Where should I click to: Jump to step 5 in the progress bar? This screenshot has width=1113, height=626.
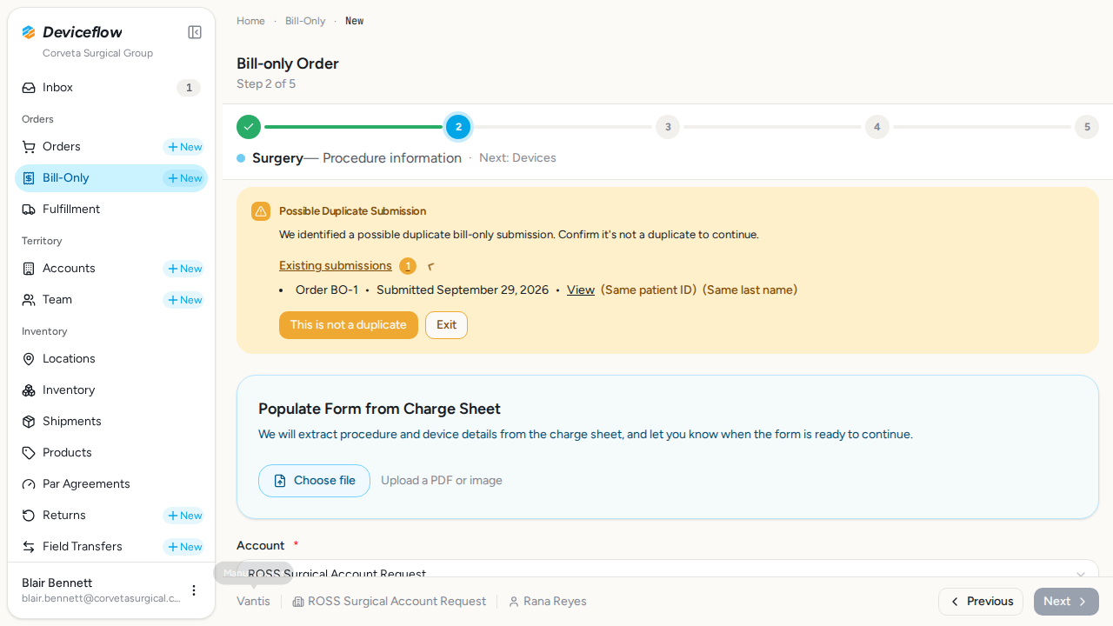tap(1087, 127)
